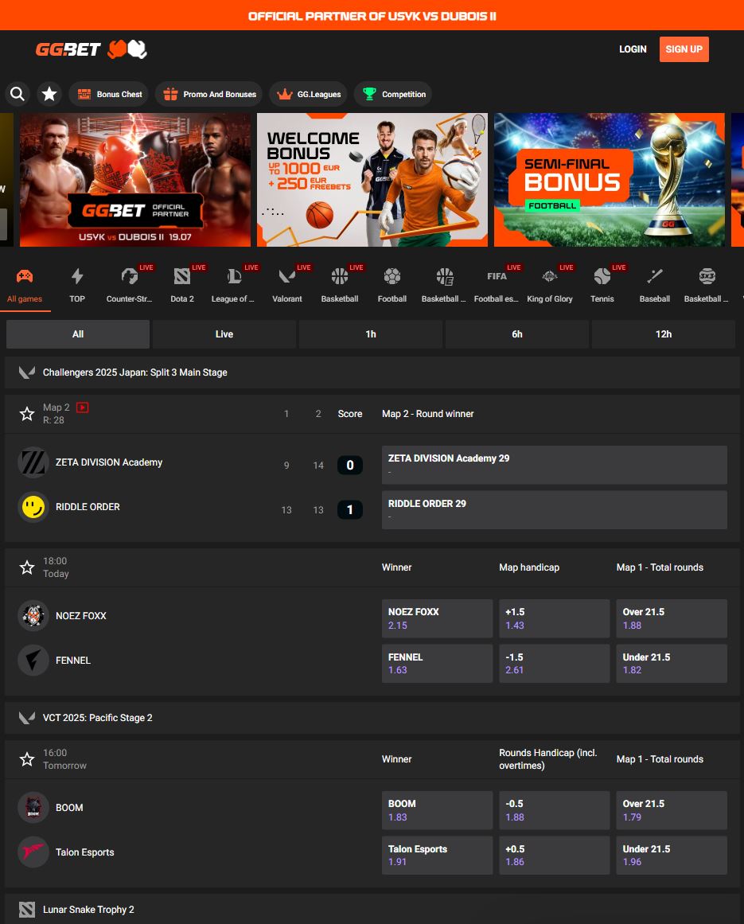Click the SIGN UP button
The image size is (744, 924).
684,49
